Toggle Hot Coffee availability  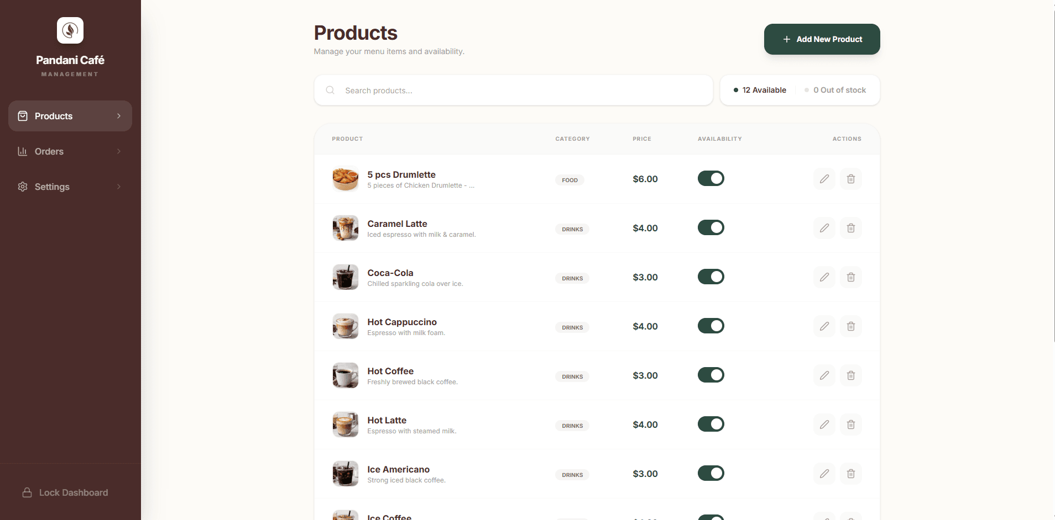pyautogui.click(x=711, y=375)
